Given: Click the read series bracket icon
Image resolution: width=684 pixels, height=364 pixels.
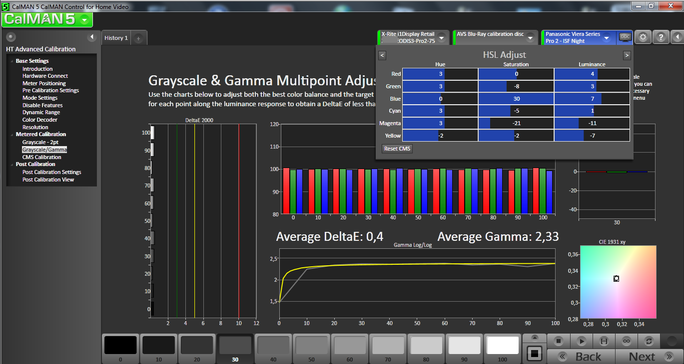Looking at the screenshot, I should 604,341.
